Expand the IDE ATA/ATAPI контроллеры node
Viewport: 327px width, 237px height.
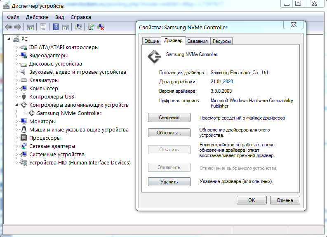tap(16, 47)
